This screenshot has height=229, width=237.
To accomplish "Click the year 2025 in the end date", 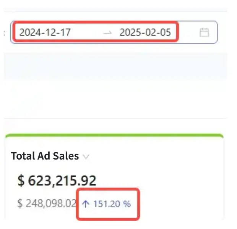I will click(x=128, y=32).
